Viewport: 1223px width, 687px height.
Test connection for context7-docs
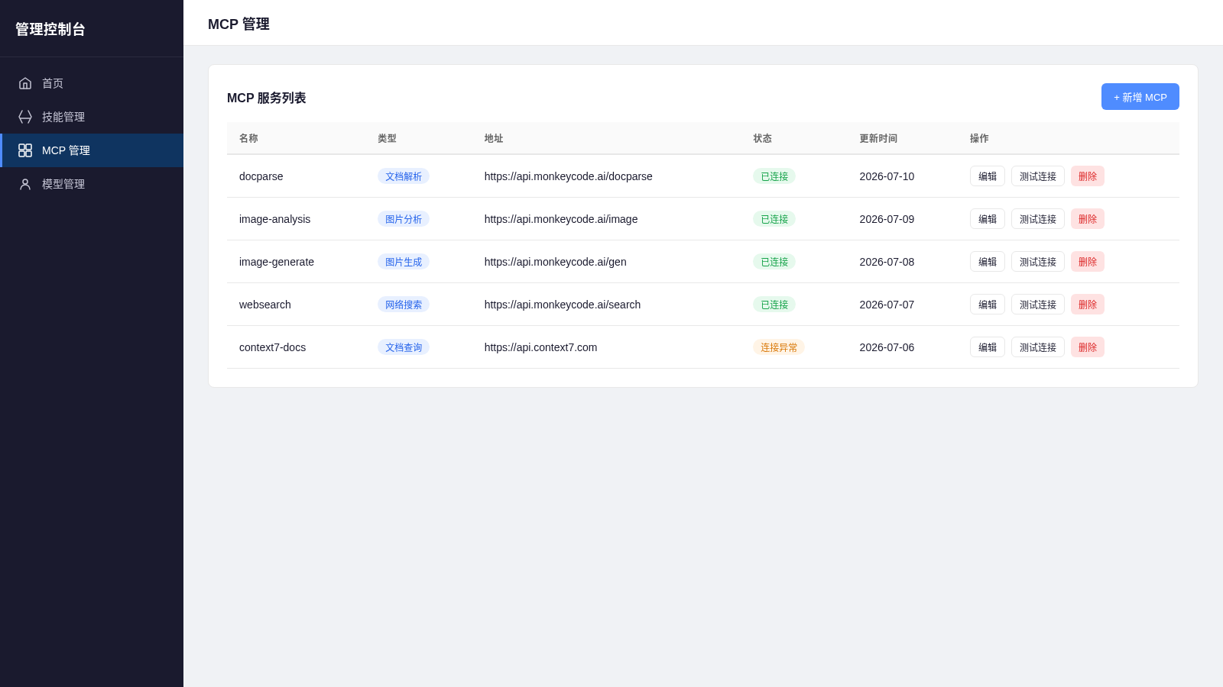(x=1038, y=347)
